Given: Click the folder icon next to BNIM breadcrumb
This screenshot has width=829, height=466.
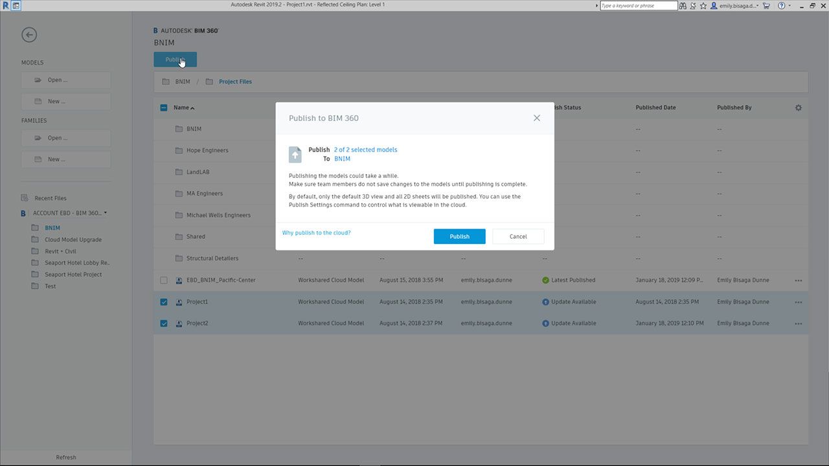Looking at the screenshot, I should click(166, 82).
